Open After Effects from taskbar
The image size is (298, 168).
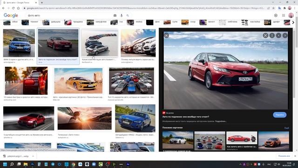point(128,164)
